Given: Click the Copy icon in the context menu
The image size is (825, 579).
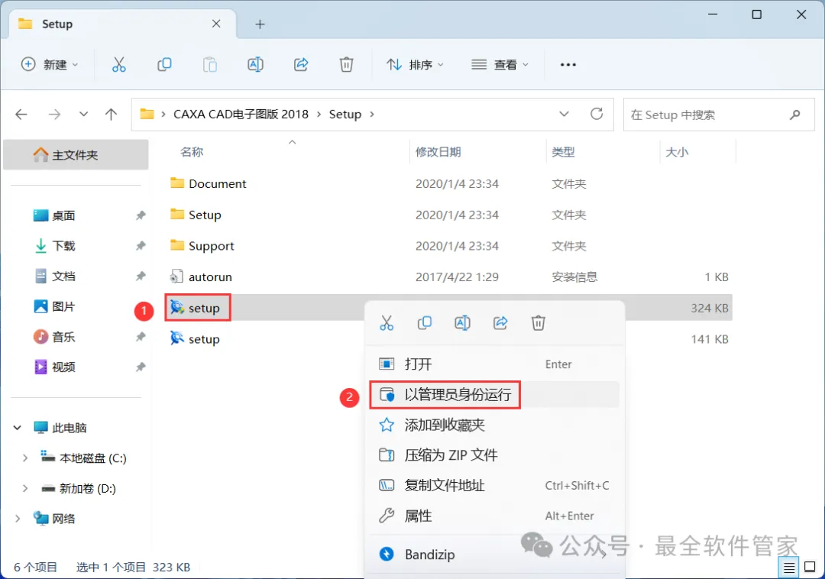Looking at the screenshot, I should coord(425,323).
